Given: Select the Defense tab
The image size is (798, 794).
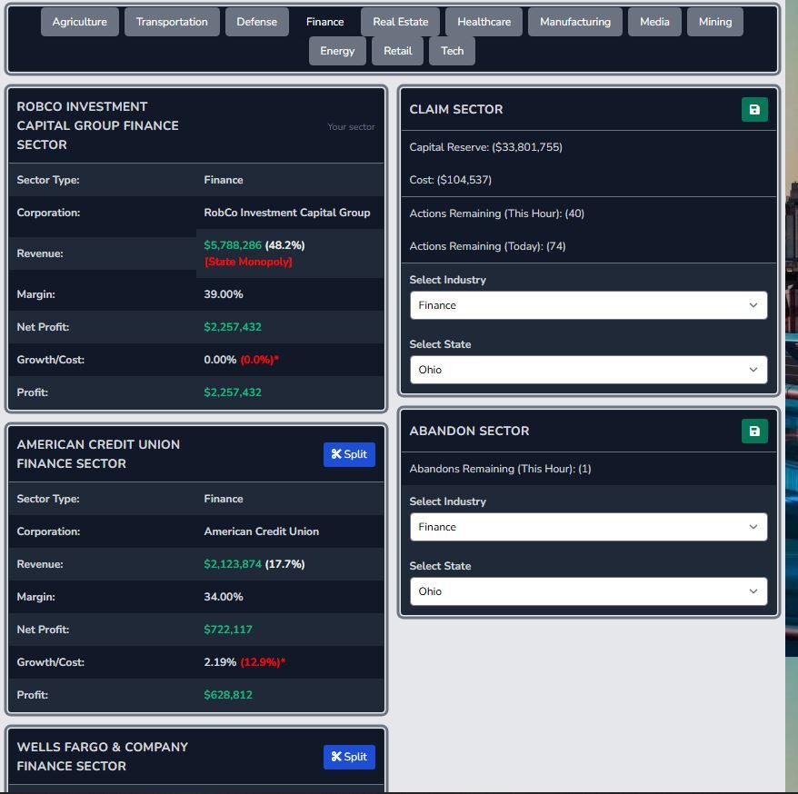Looking at the screenshot, I should pos(257,22).
